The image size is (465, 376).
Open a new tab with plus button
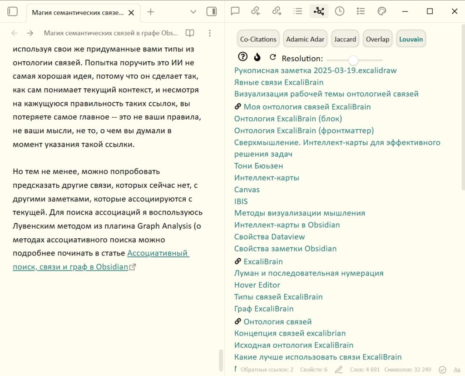151,12
